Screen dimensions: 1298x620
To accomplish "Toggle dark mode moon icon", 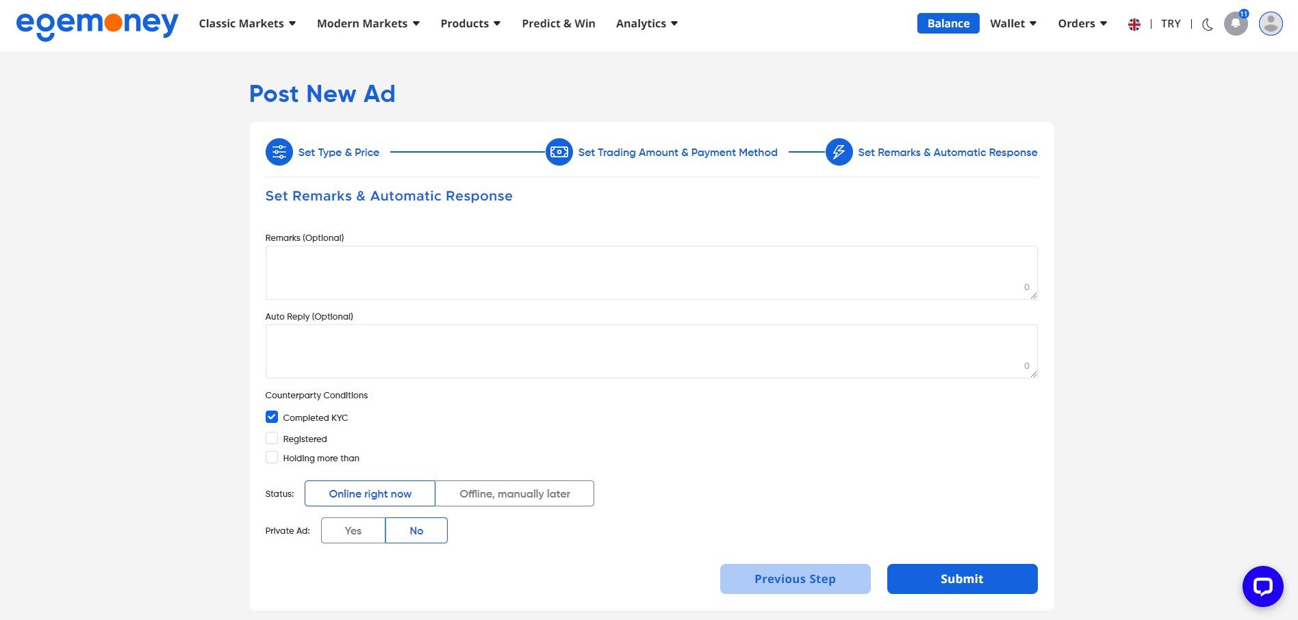I will [1208, 24].
